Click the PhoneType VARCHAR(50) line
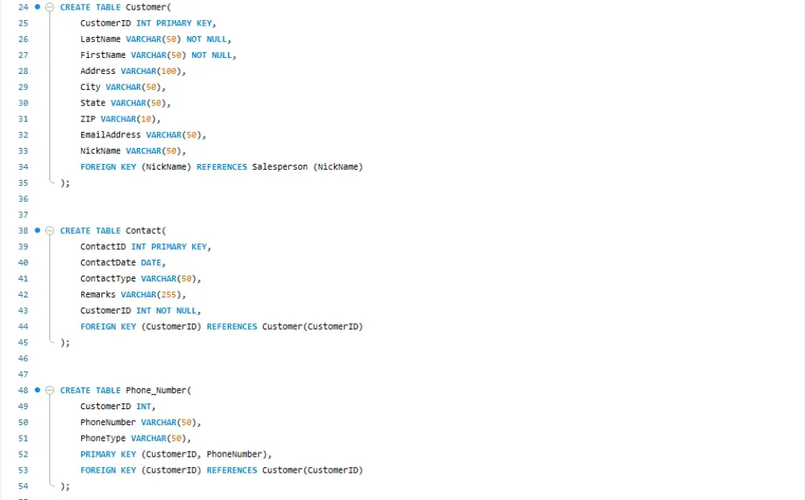Image resolution: width=805 pixels, height=500 pixels. pos(135,438)
